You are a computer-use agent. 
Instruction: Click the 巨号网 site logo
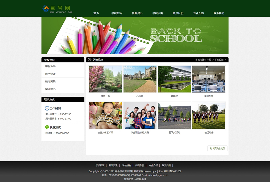(x=56, y=9)
